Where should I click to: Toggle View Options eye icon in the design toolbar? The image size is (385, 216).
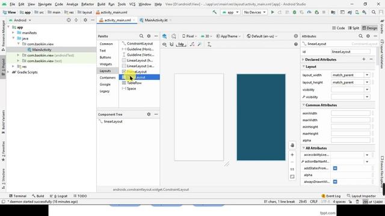point(164,44)
